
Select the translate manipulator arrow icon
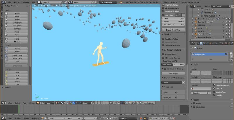coord(74,103)
